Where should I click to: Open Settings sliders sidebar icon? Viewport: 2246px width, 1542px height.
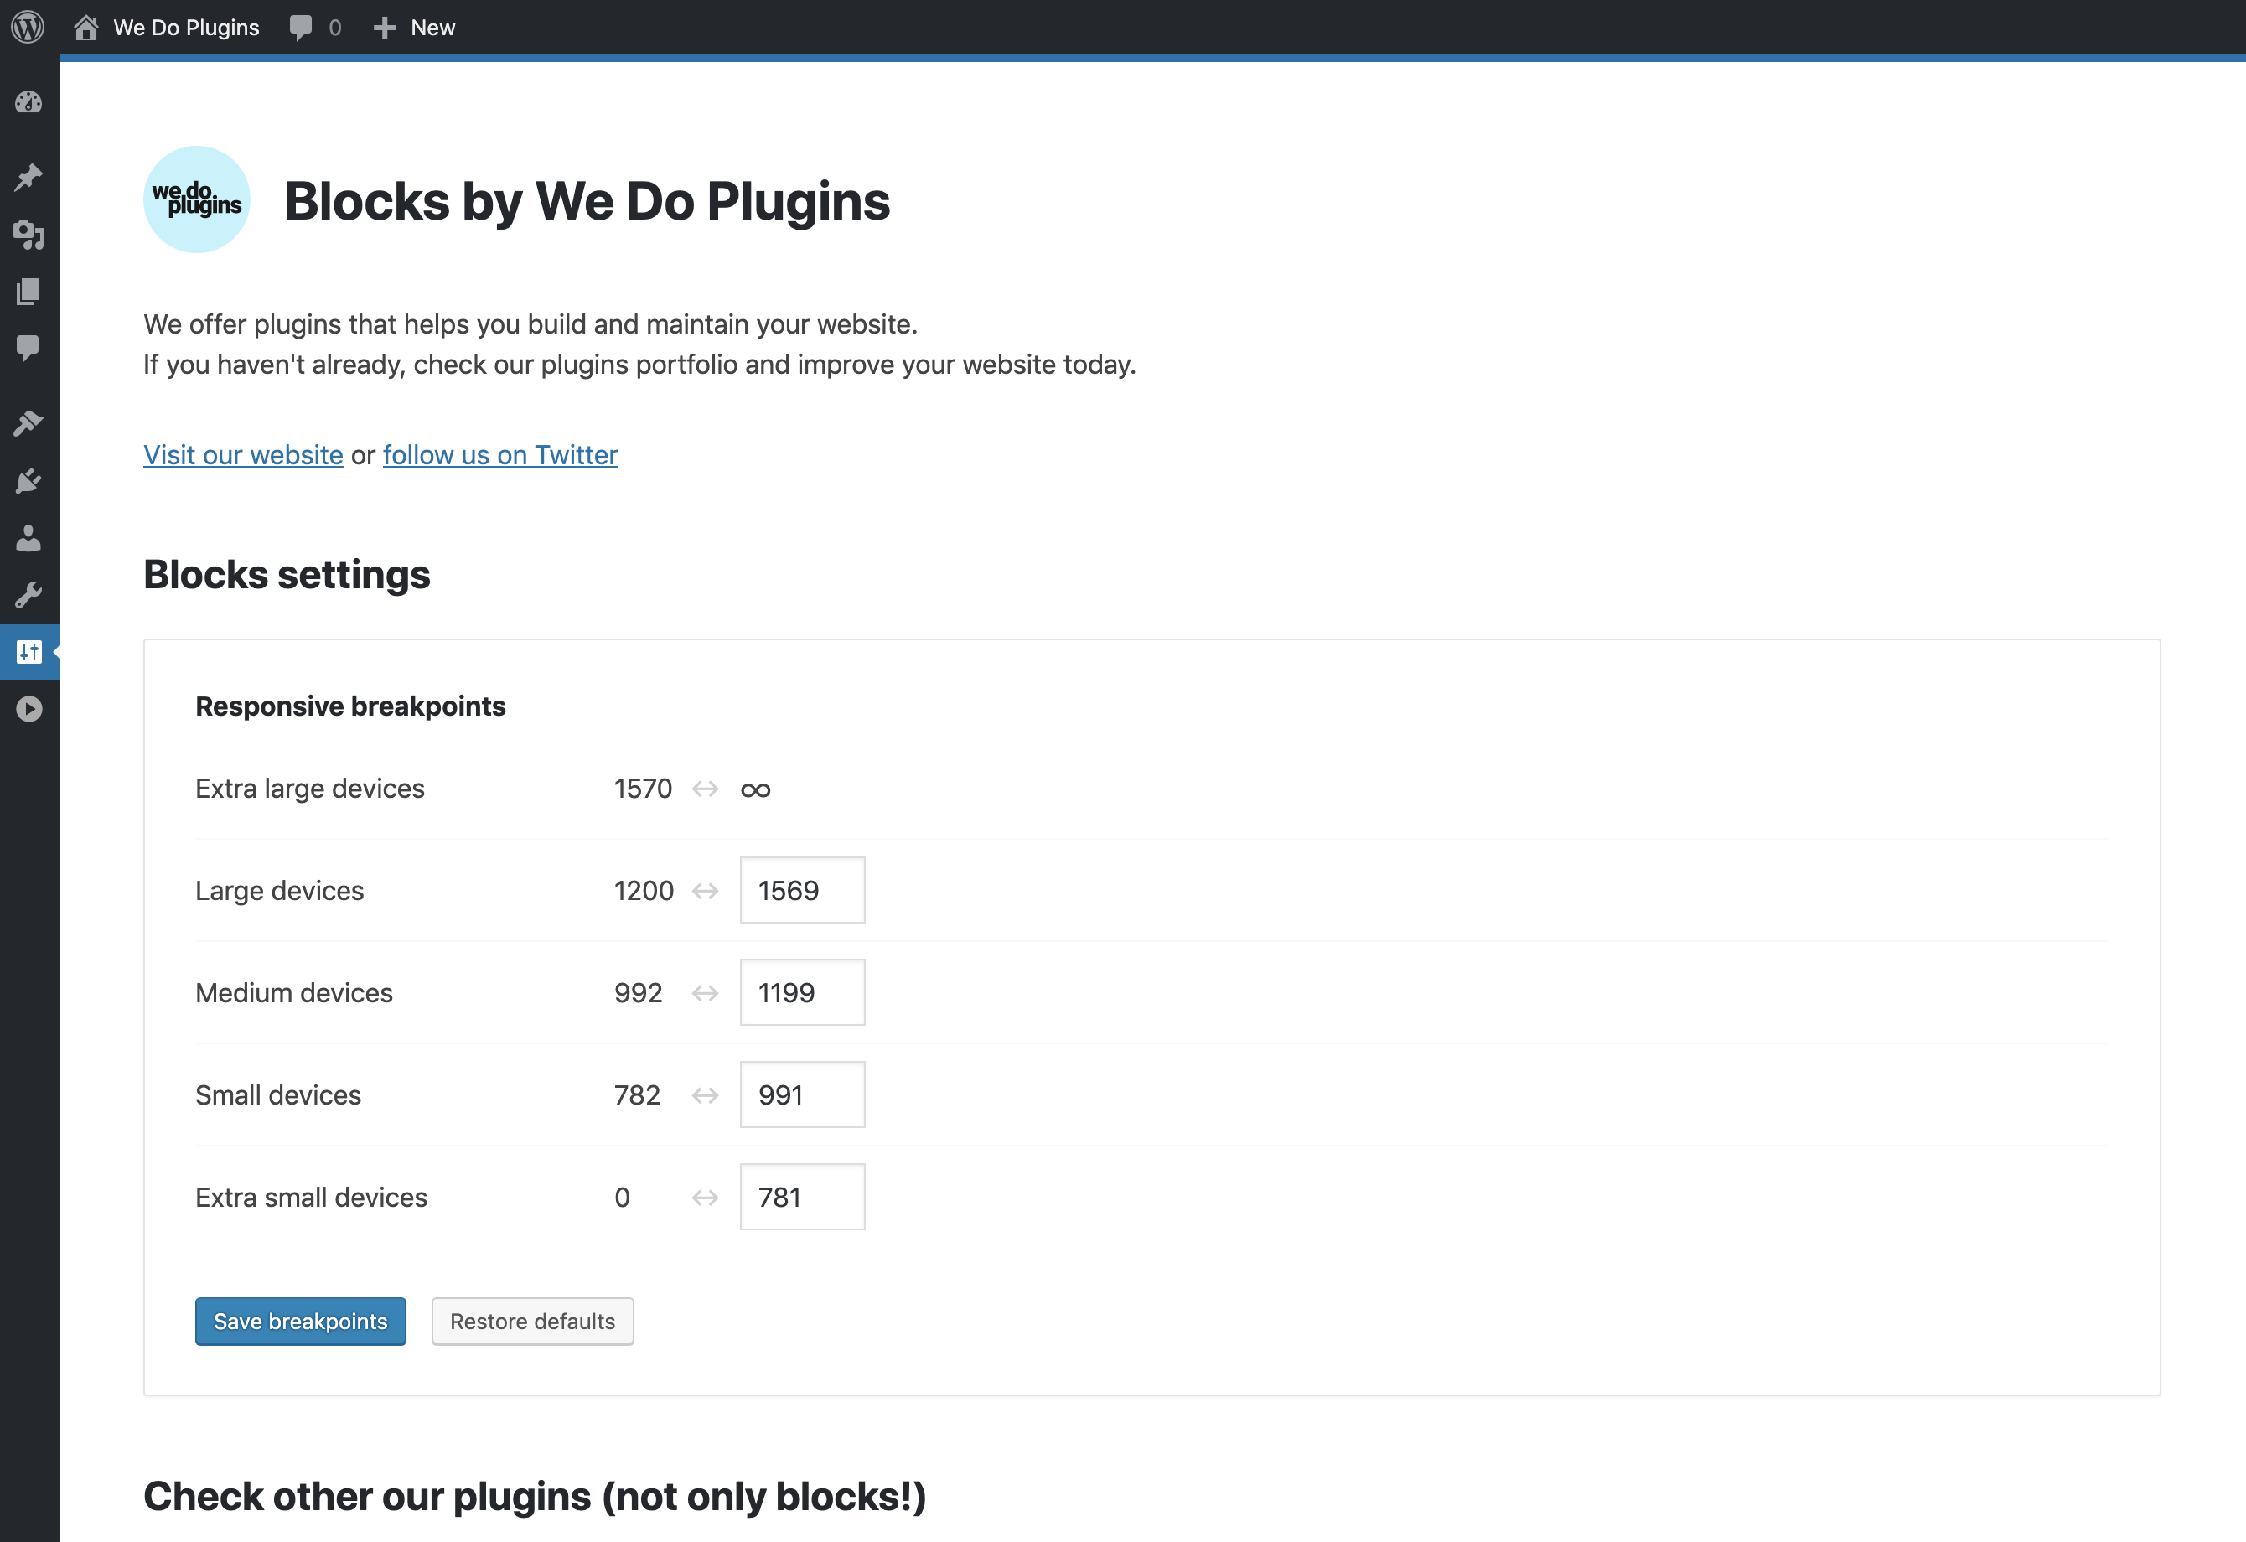29,652
